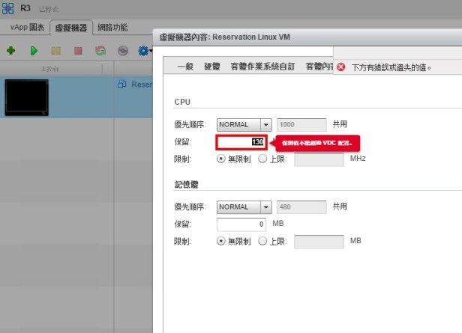Switch to the vApp 圖表 tab

pyautogui.click(x=27, y=28)
